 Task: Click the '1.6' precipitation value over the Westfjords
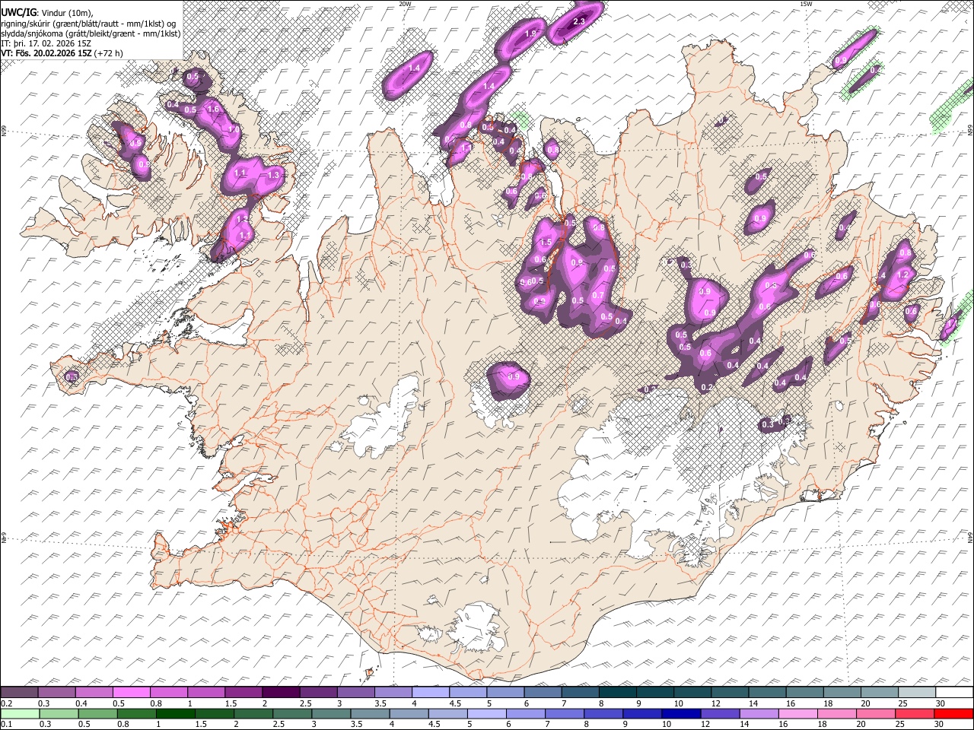click(214, 109)
